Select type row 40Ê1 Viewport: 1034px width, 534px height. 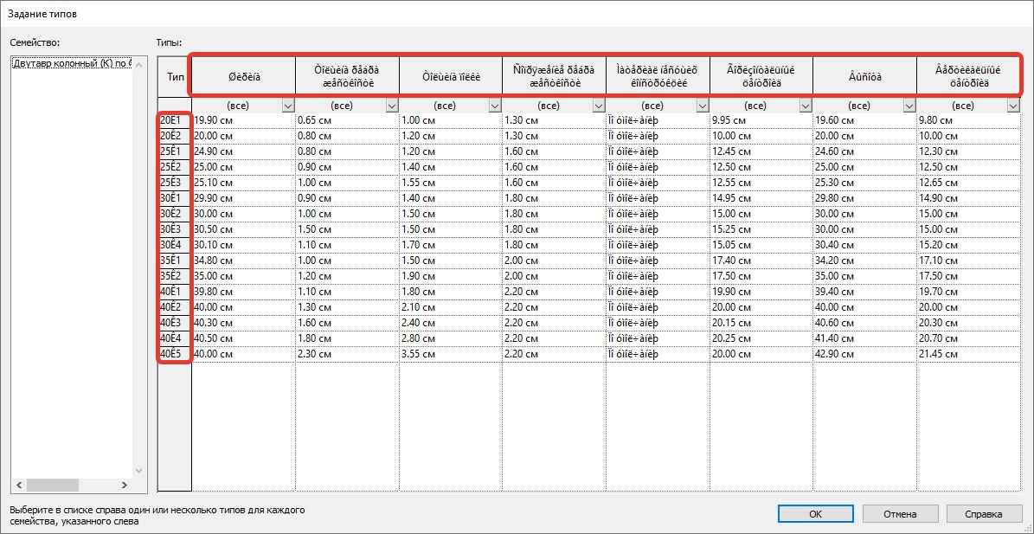pos(175,291)
